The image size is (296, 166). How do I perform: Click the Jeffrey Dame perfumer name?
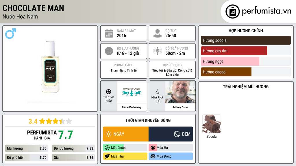pos(180,107)
